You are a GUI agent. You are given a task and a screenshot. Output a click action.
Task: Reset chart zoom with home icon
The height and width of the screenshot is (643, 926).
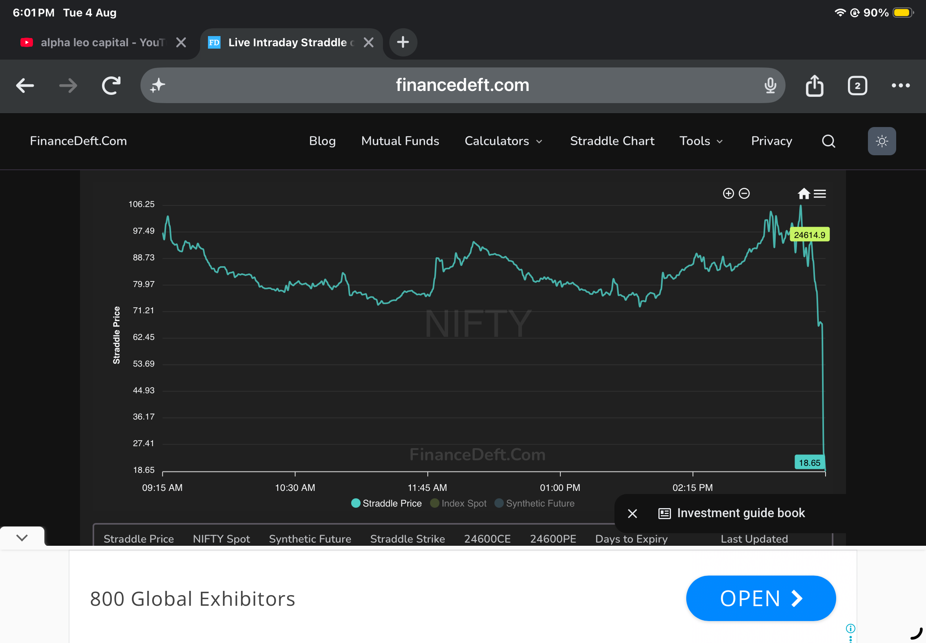pos(804,193)
